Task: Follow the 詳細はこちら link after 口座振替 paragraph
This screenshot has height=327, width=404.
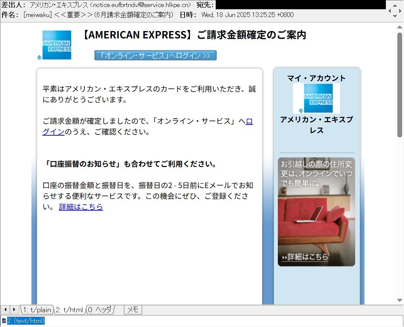Action: pyautogui.click(x=81, y=207)
